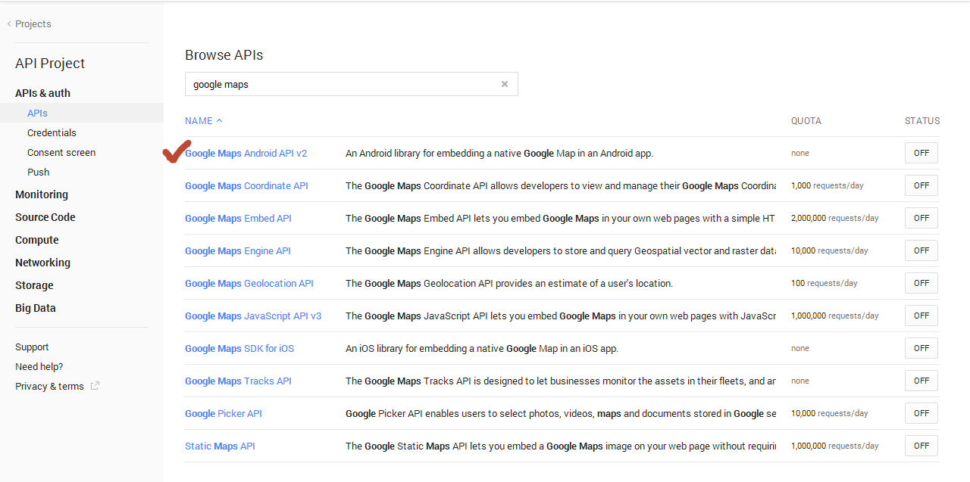The width and height of the screenshot is (970, 482).
Task: Click the Google Maps SDK for iOS link
Action: click(x=239, y=348)
